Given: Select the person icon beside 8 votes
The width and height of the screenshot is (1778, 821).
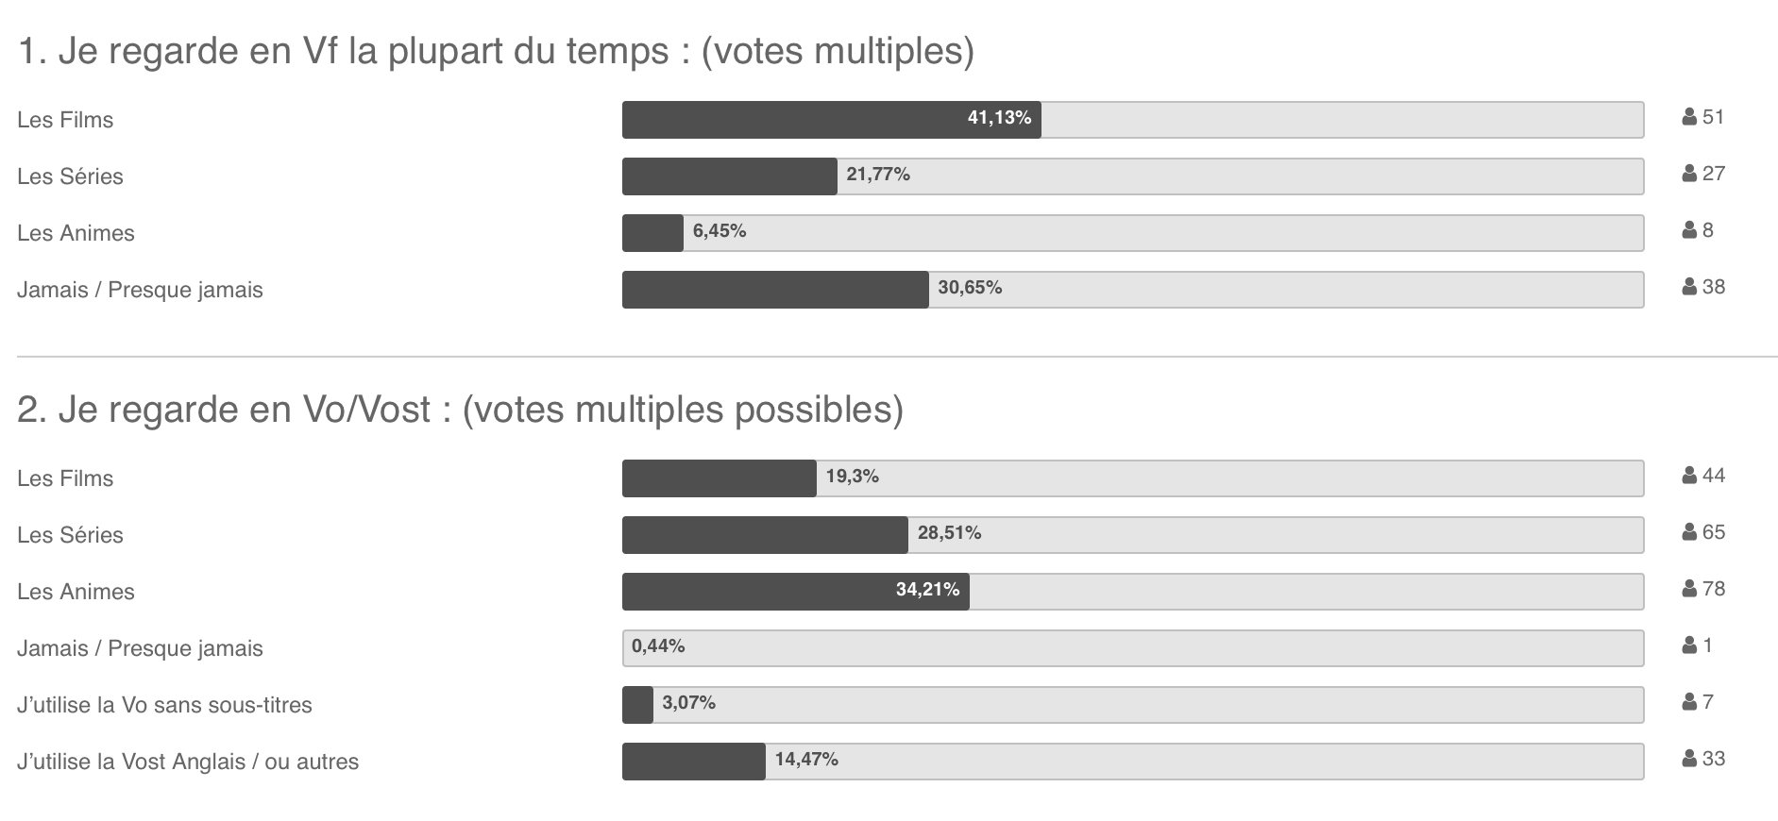Looking at the screenshot, I should click(x=1689, y=230).
